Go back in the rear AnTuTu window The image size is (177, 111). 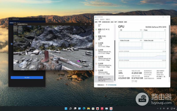pos(10,19)
